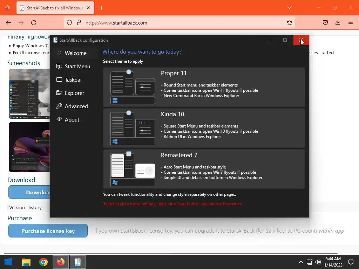Open the volume tray icon

tap(318, 262)
